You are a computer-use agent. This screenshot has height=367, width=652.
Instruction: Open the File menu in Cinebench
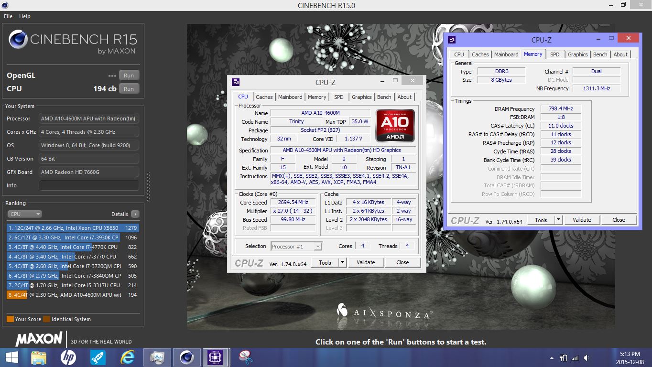point(8,16)
